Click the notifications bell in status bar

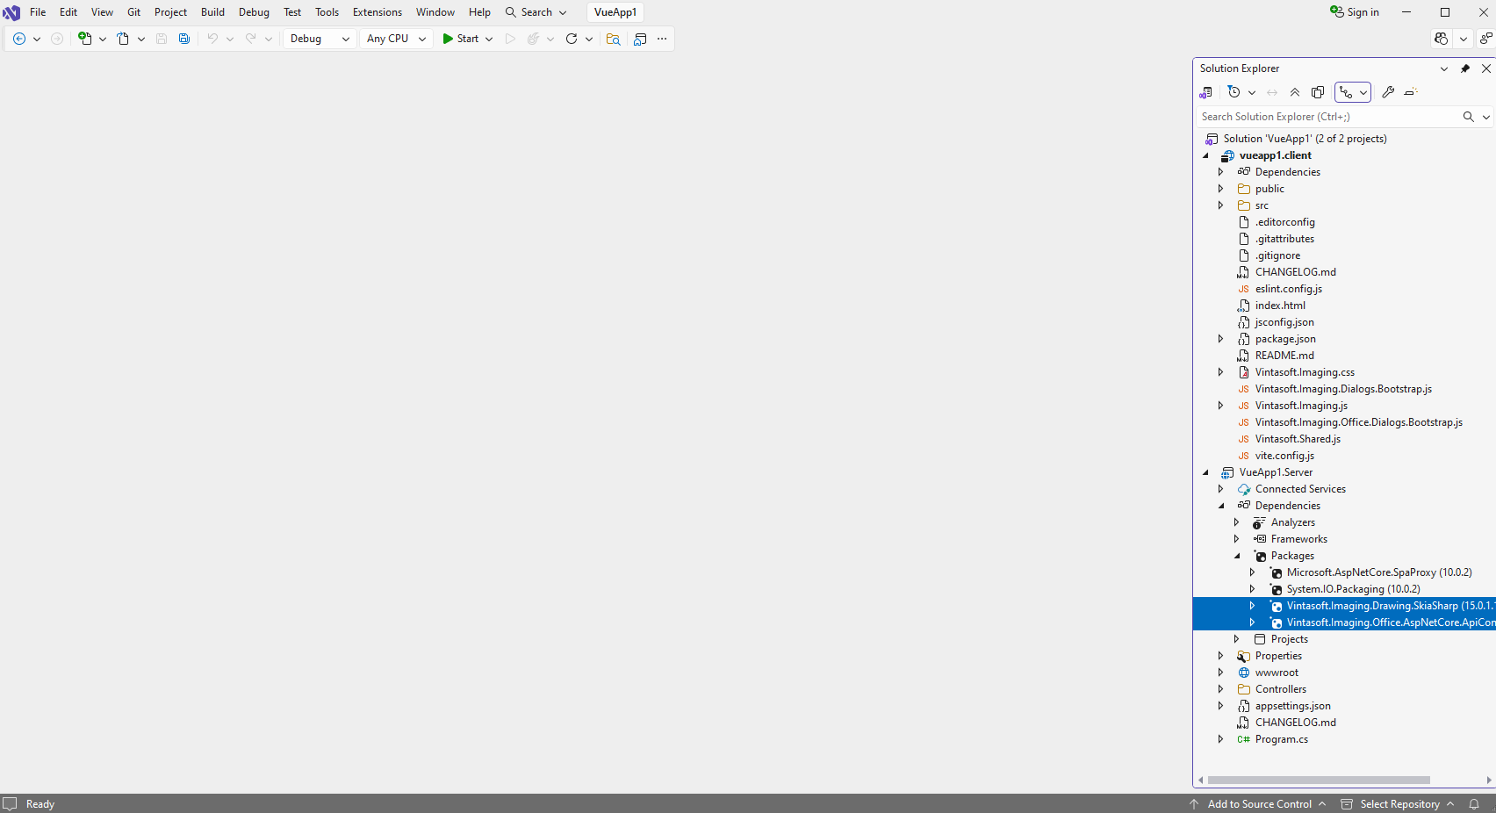coord(1474,804)
